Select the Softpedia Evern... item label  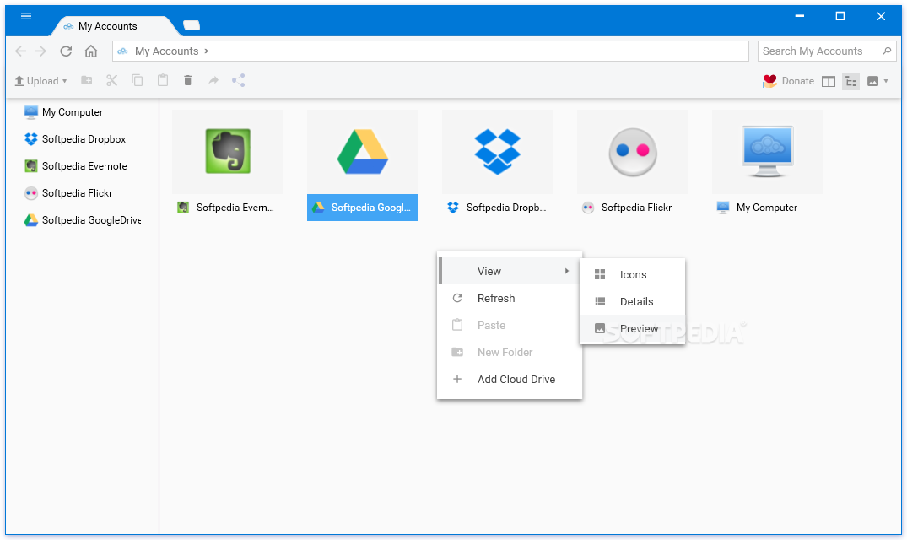(235, 208)
